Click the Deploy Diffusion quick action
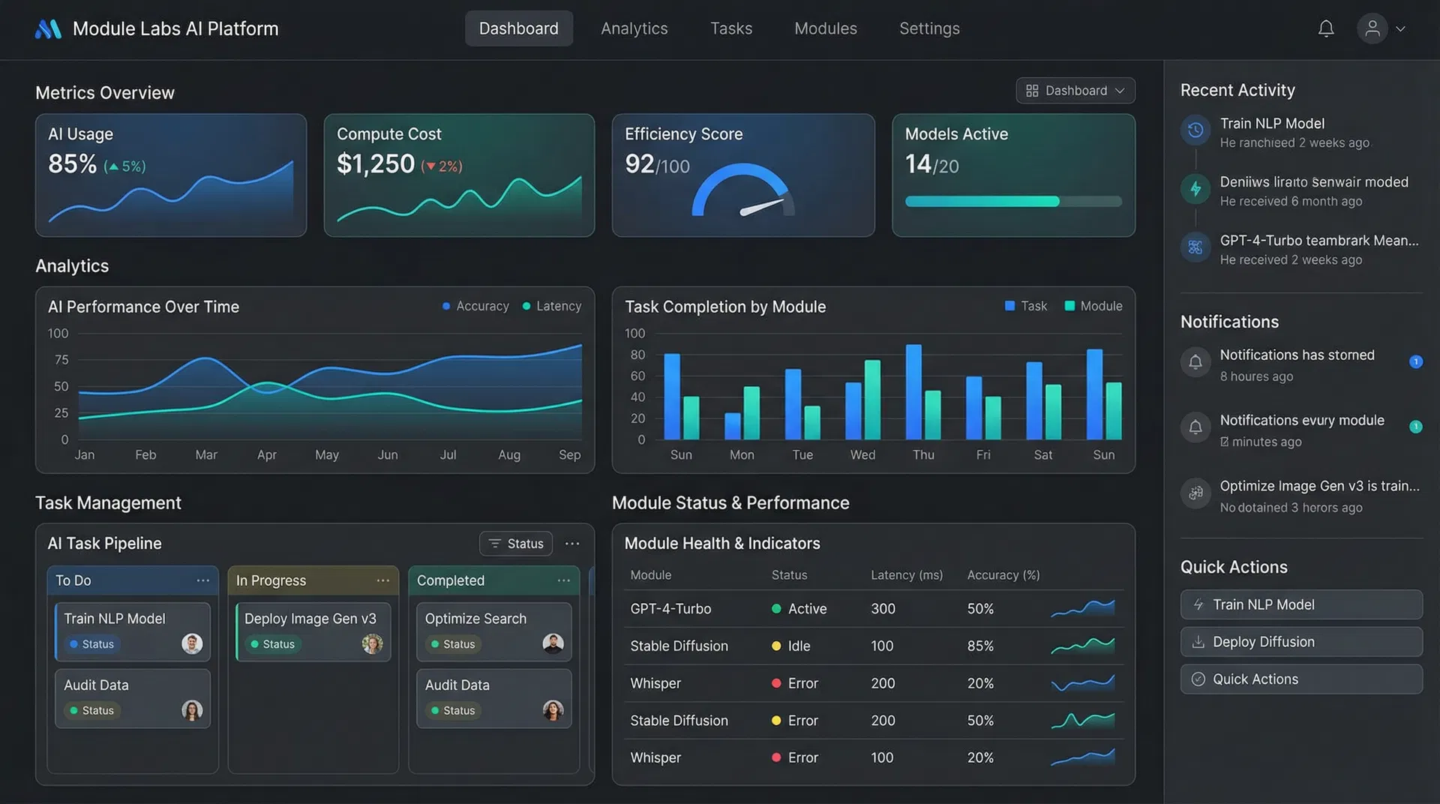 pos(1300,641)
